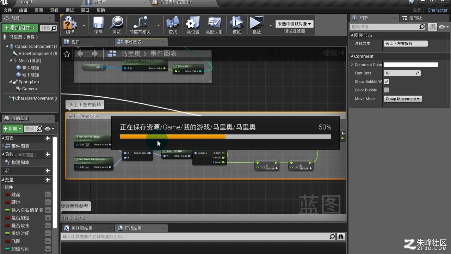Viewport: 451px width, 254px height.
Task: Open the Move Mode dropdown
Action: (x=403, y=99)
